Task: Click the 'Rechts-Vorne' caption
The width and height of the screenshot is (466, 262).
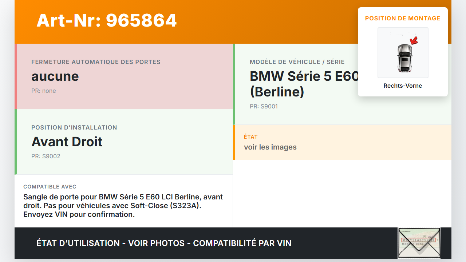Action: tap(403, 86)
